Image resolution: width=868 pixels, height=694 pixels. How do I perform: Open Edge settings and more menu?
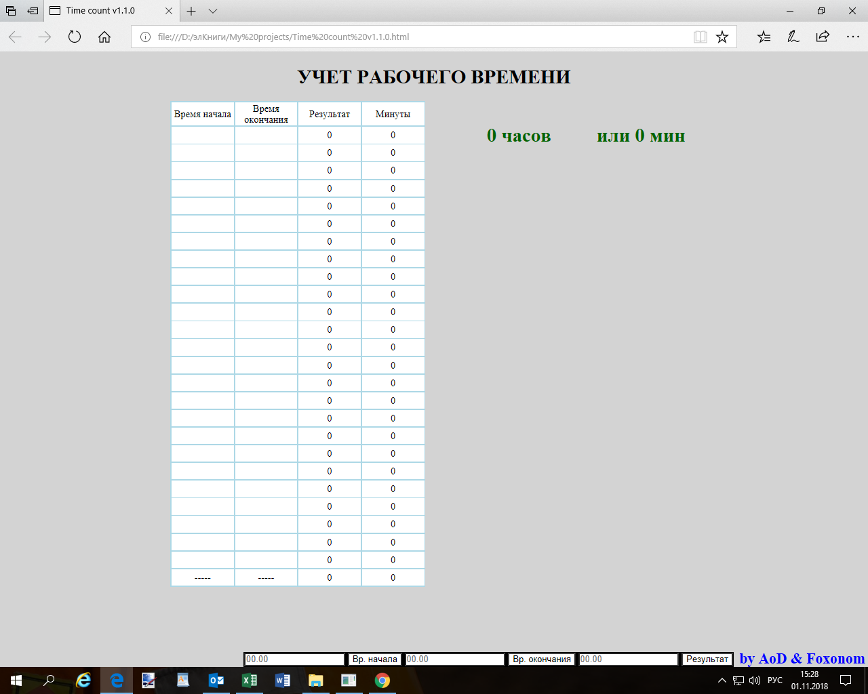click(x=852, y=37)
